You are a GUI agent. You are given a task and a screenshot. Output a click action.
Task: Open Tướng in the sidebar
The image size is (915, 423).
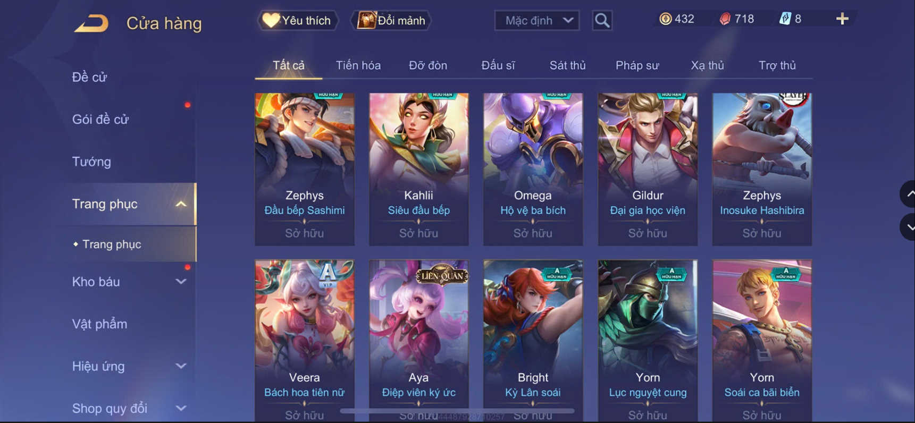(x=91, y=162)
